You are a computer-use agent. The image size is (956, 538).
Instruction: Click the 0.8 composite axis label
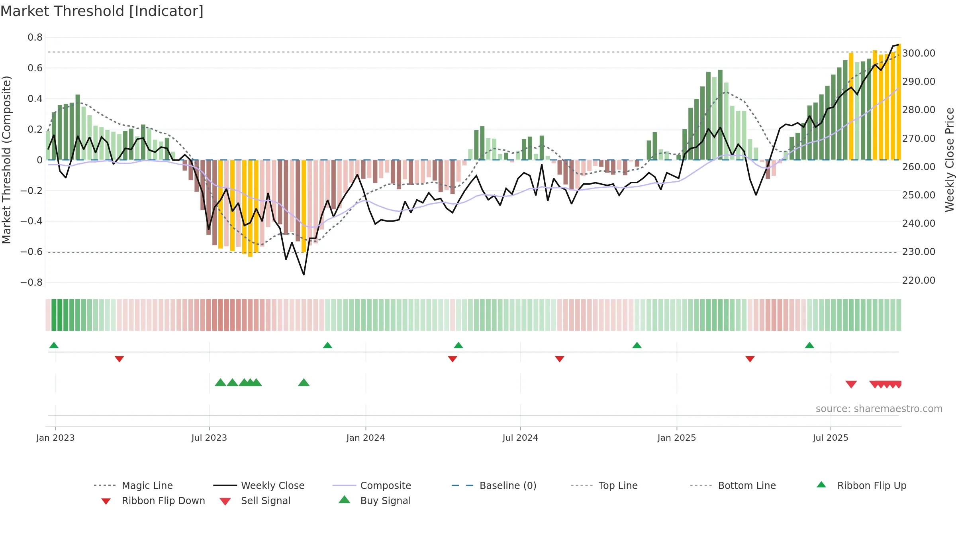(x=35, y=37)
